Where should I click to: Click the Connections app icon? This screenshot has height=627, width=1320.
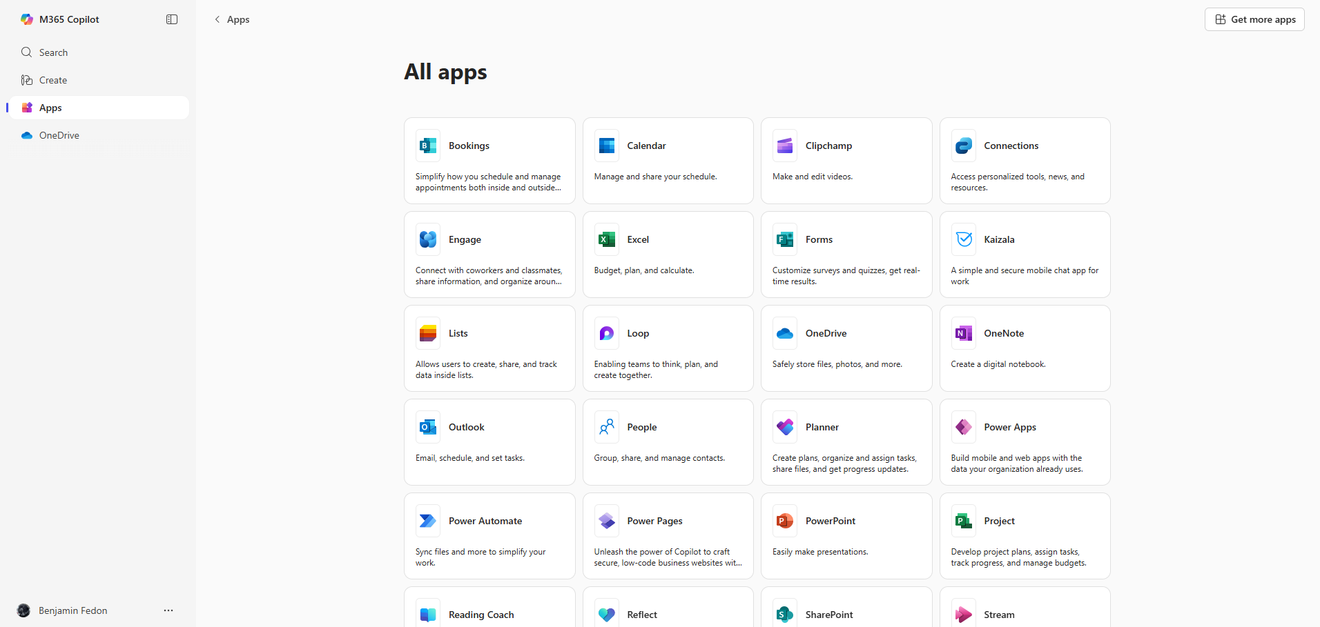coord(964,146)
